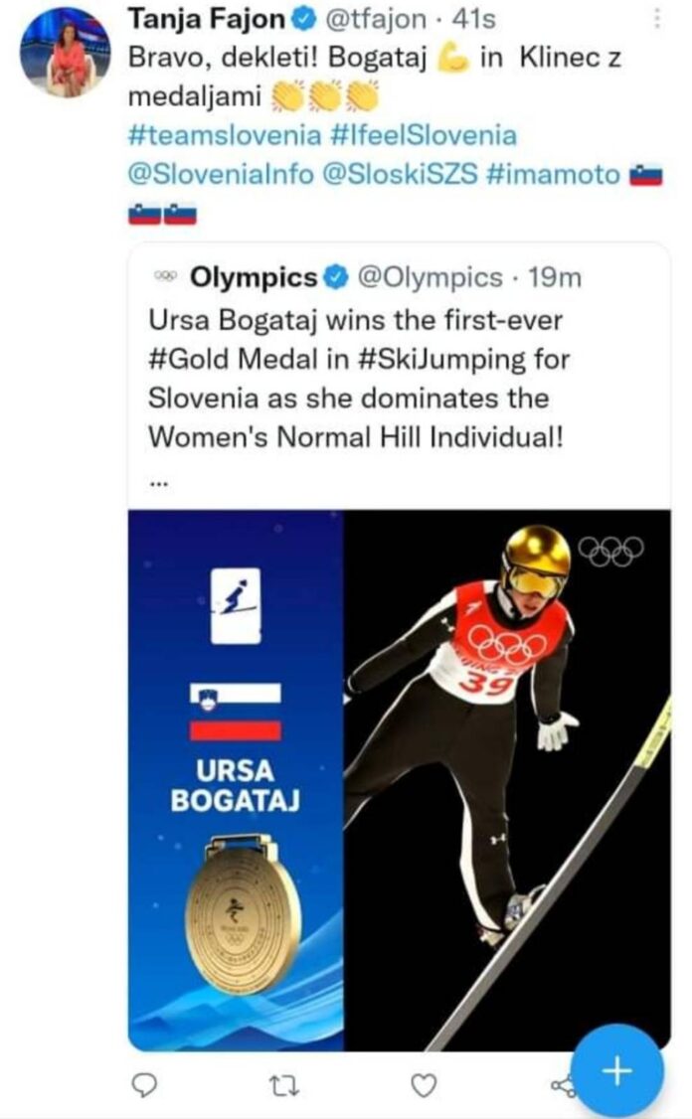The image size is (692, 1119).
Task: Open the #imamoto hashtag
Action: click(x=553, y=174)
